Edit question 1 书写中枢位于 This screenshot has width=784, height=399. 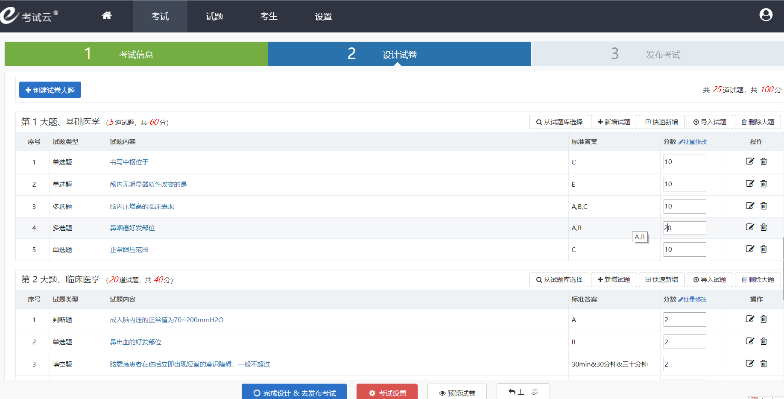coord(750,161)
